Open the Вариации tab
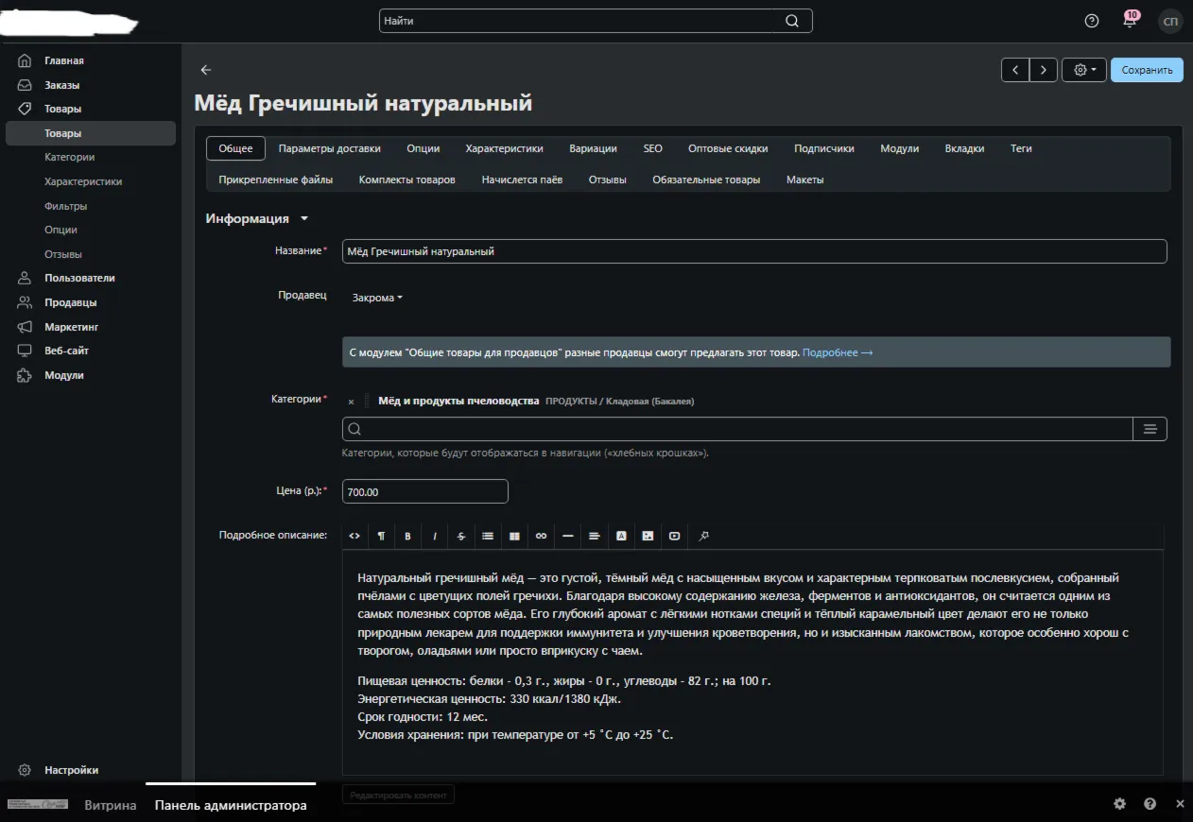 click(x=594, y=148)
